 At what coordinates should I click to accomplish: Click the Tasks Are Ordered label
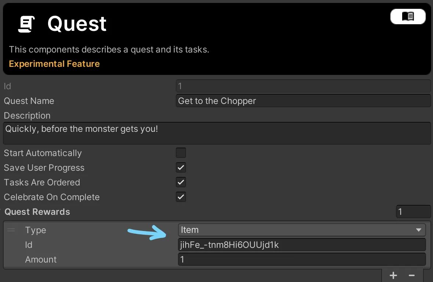click(42, 182)
